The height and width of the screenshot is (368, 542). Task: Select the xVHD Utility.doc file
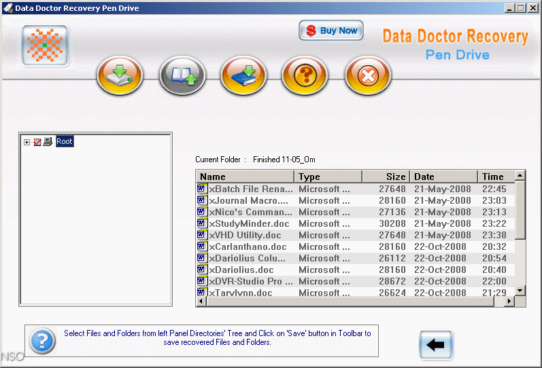(356, 235)
